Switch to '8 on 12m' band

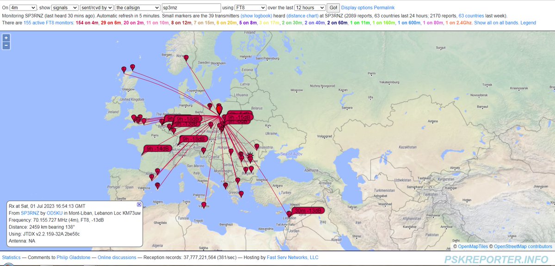tap(181, 23)
